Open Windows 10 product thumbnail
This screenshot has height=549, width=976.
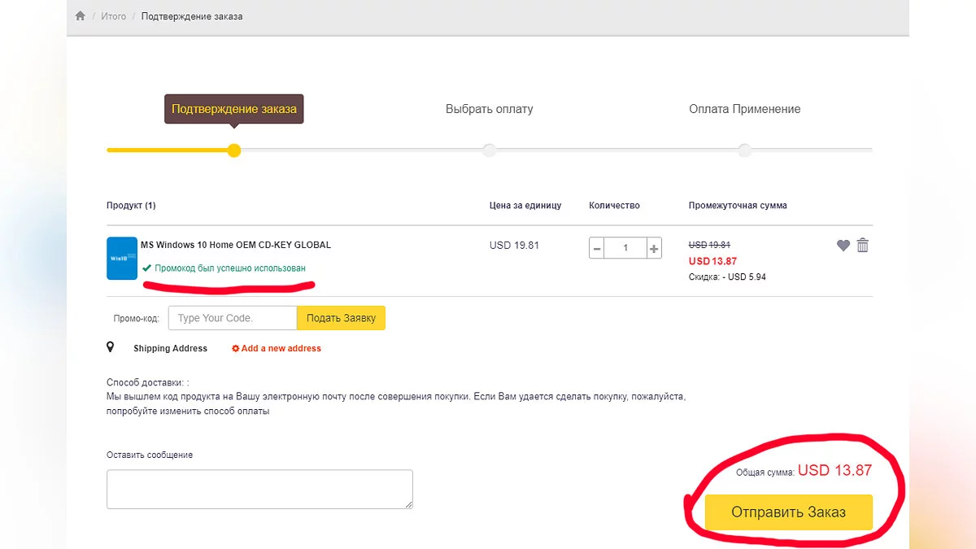tap(122, 258)
